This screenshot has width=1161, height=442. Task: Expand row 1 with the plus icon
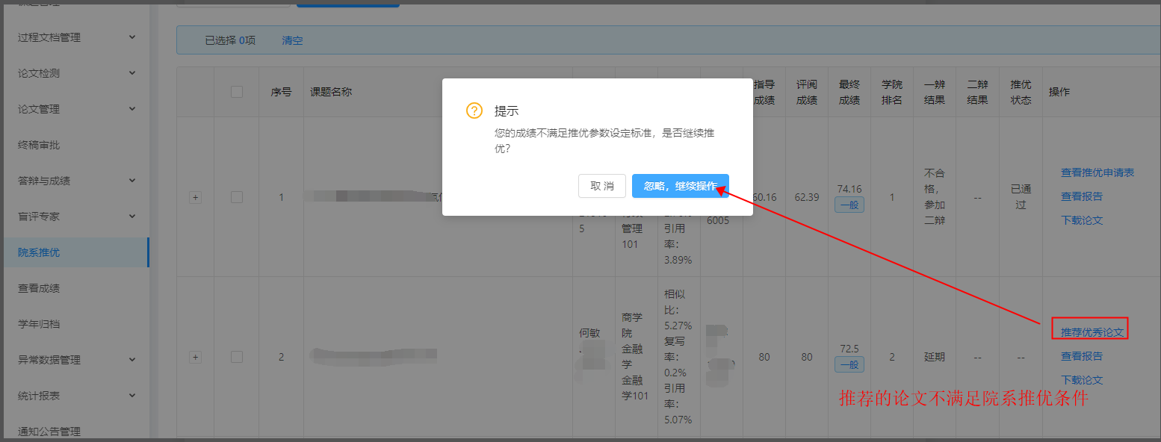[x=196, y=197]
